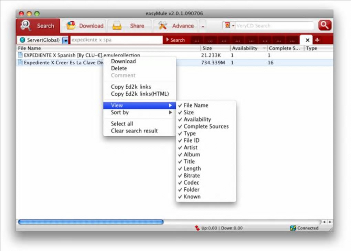Open the VeryCD search engine dropdown arrow

tap(233, 25)
